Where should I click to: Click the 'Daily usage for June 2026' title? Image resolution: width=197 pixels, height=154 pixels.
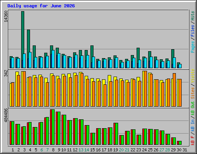pos(41,6)
